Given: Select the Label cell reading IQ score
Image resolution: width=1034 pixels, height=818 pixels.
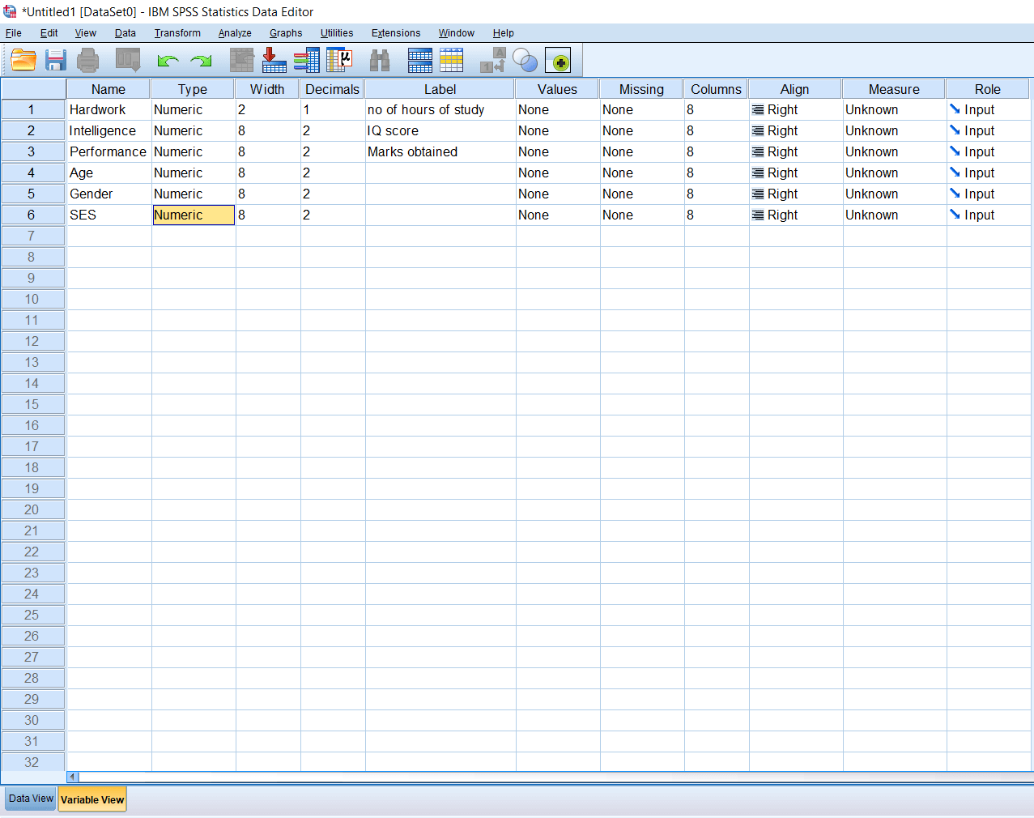Looking at the screenshot, I should point(440,130).
